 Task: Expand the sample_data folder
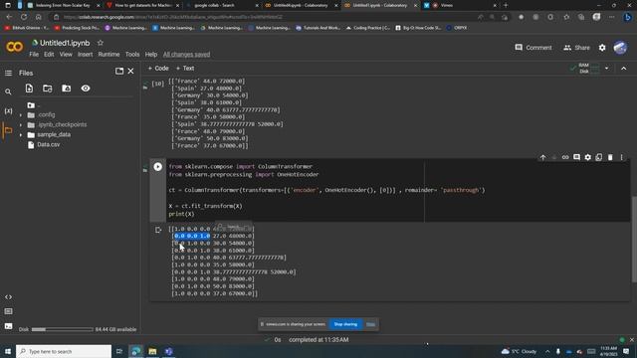21,134
